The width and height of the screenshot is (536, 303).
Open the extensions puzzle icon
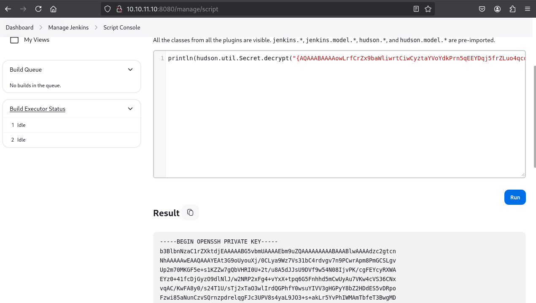pos(512,9)
